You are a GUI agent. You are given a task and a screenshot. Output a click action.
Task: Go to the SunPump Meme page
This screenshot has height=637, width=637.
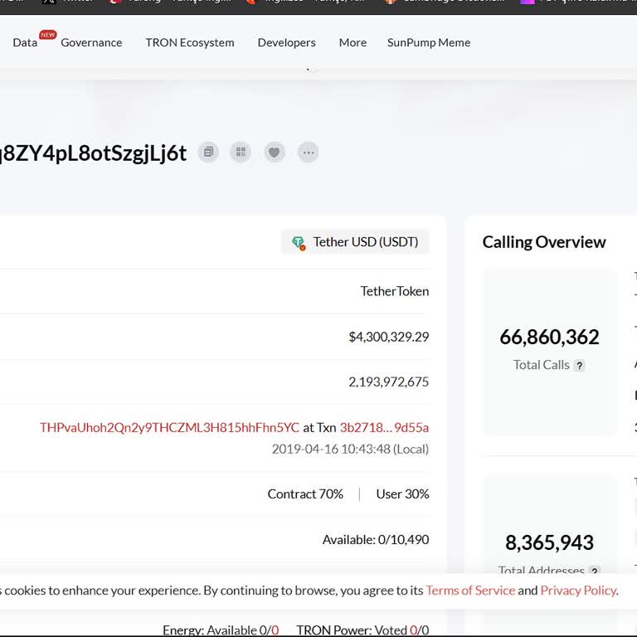429,42
